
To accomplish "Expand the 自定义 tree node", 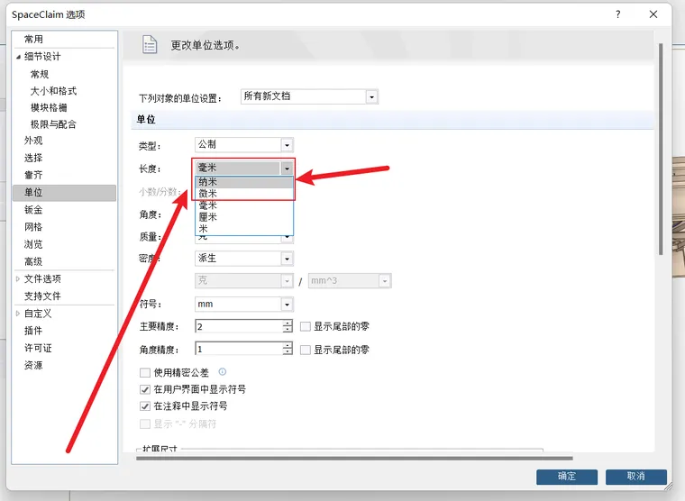I will coord(18,314).
